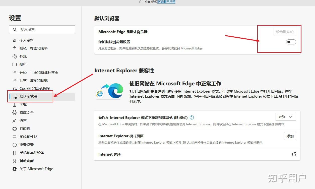Open the 外观 appearance settings
Viewport: 315px width, 189px height.
23,56
